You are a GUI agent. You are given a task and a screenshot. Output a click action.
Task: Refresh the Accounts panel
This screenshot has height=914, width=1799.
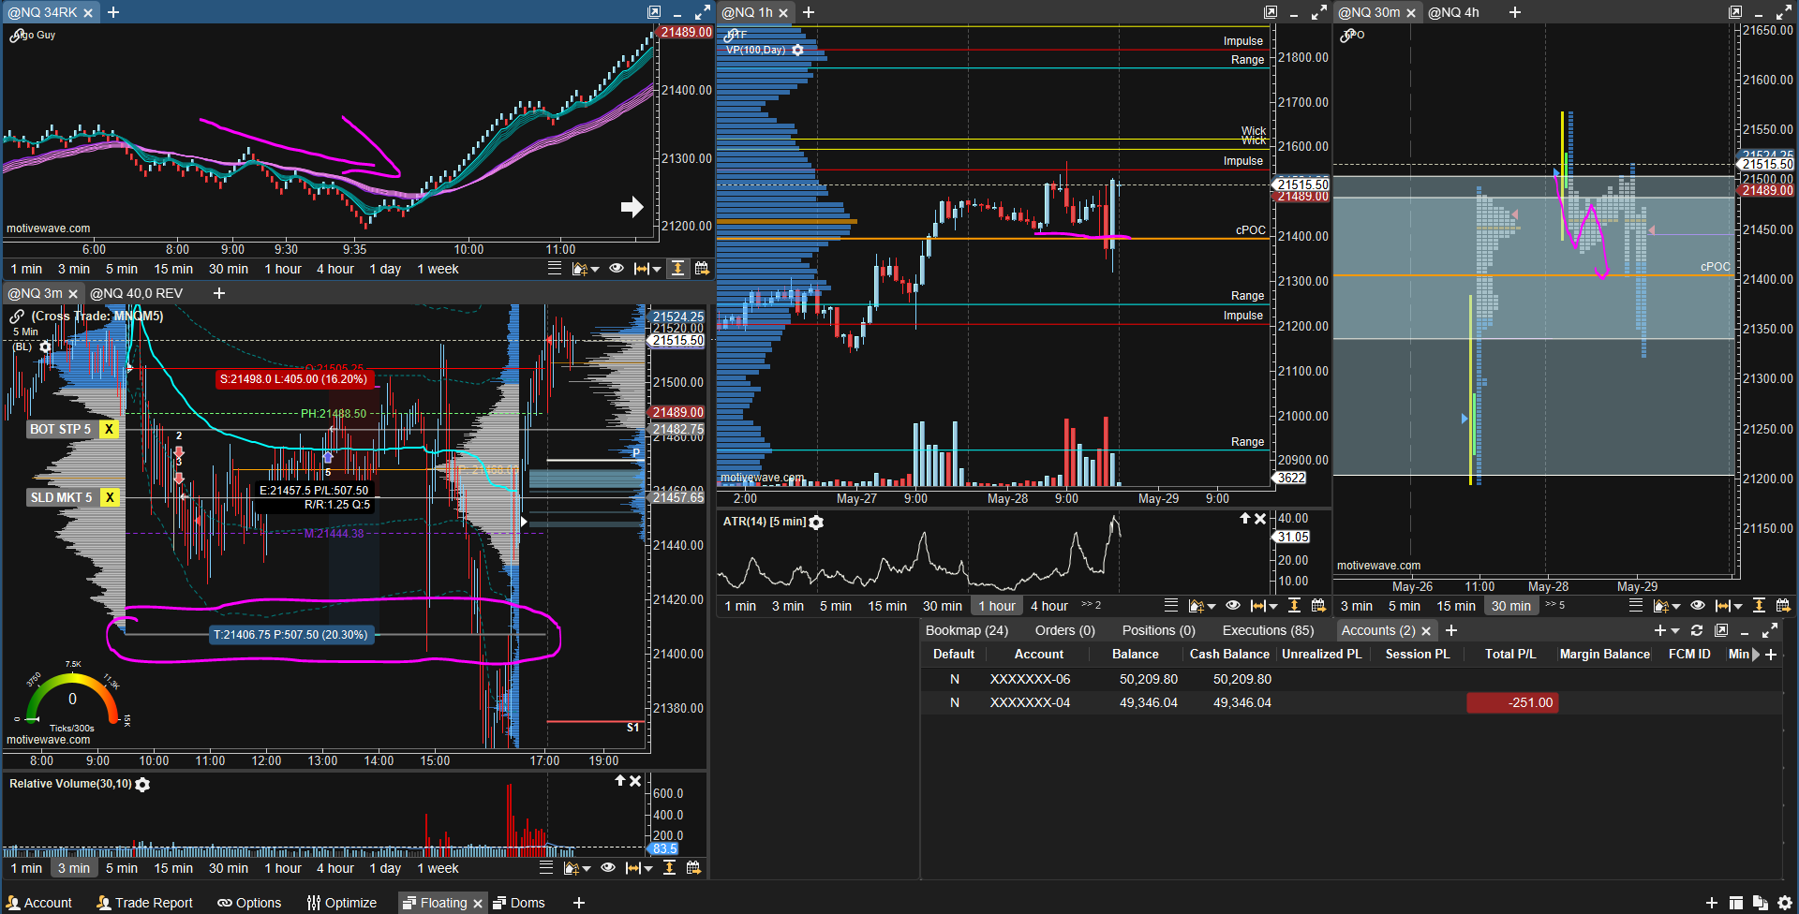pyautogui.click(x=1697, y=631)
